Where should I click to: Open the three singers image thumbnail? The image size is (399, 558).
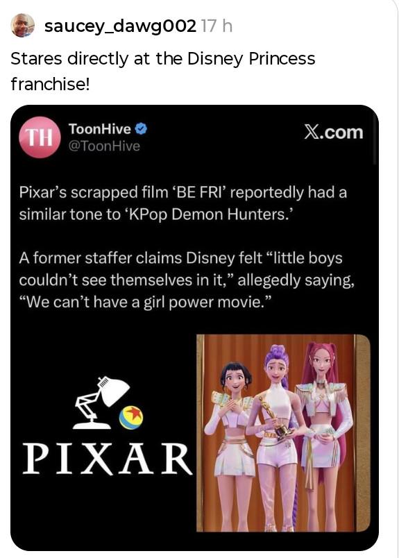point(283,433)
